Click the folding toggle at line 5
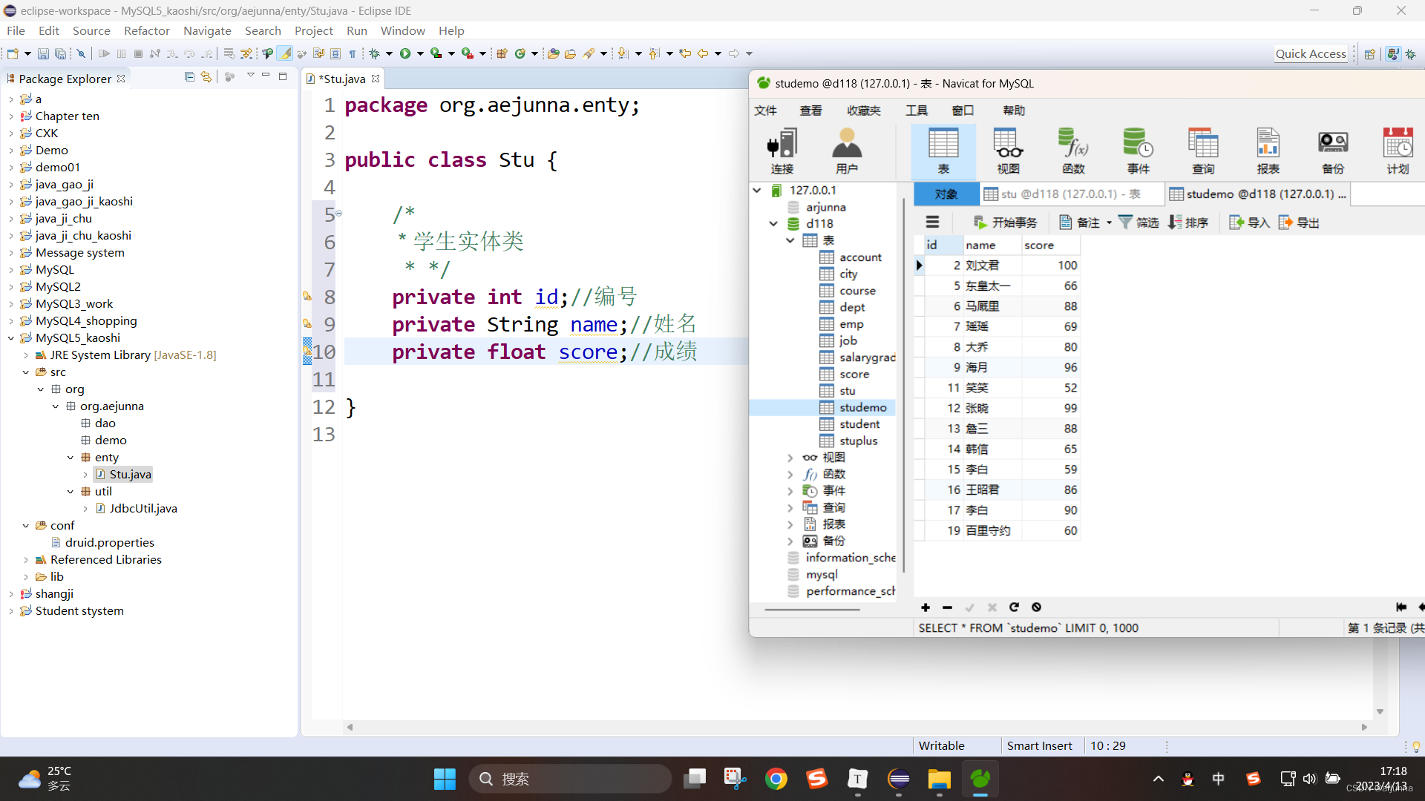This screenshot has height=801, width=1425. (x=338, y=214)
